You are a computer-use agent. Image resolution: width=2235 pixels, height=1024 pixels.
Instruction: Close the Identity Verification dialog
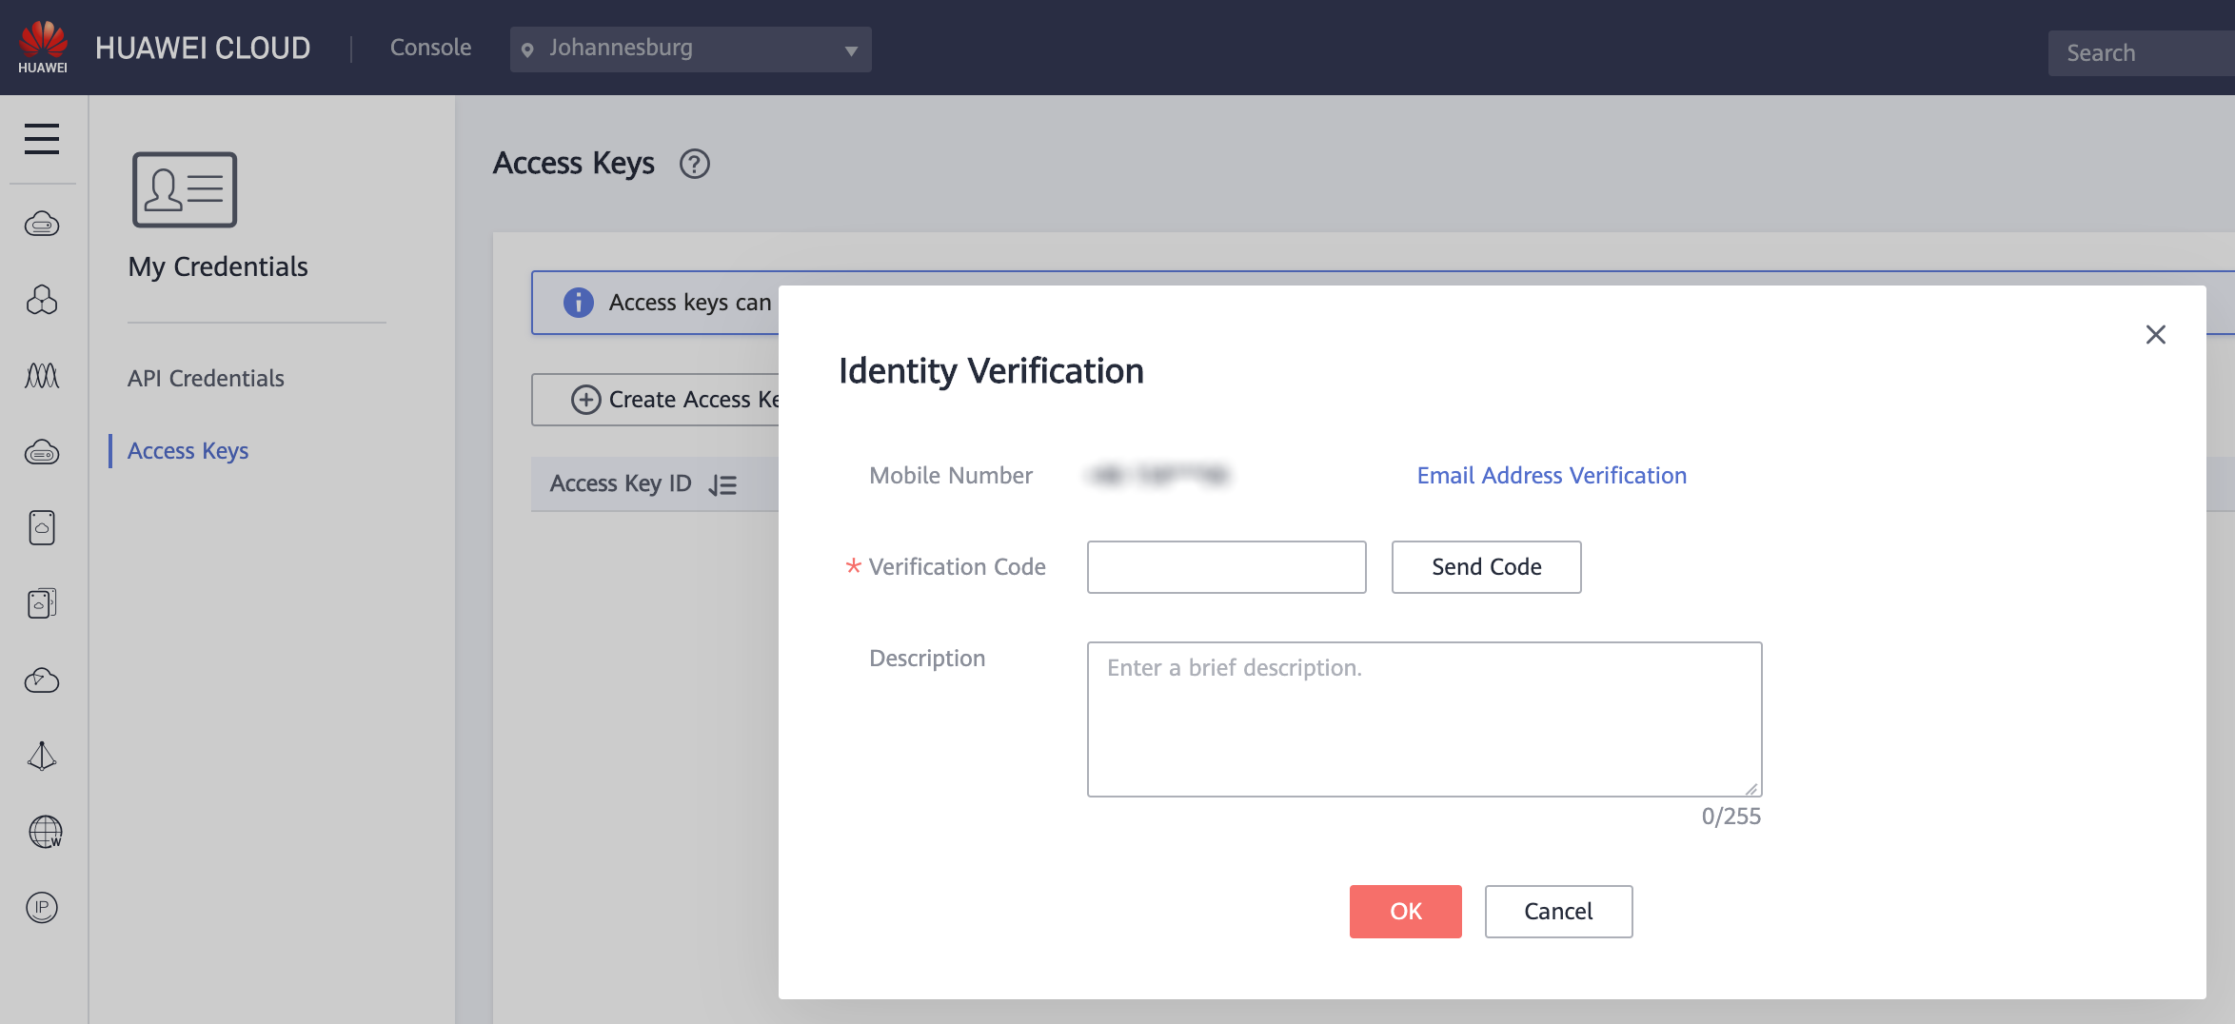click(x=2155, y=335)
